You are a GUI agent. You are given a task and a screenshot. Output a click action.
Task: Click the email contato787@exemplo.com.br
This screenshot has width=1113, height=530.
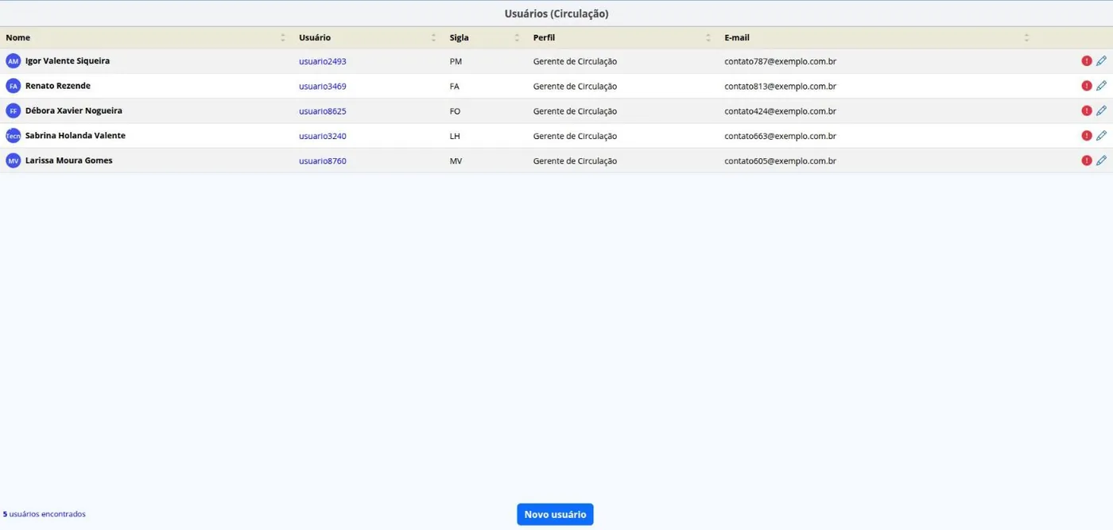(780, 61)
